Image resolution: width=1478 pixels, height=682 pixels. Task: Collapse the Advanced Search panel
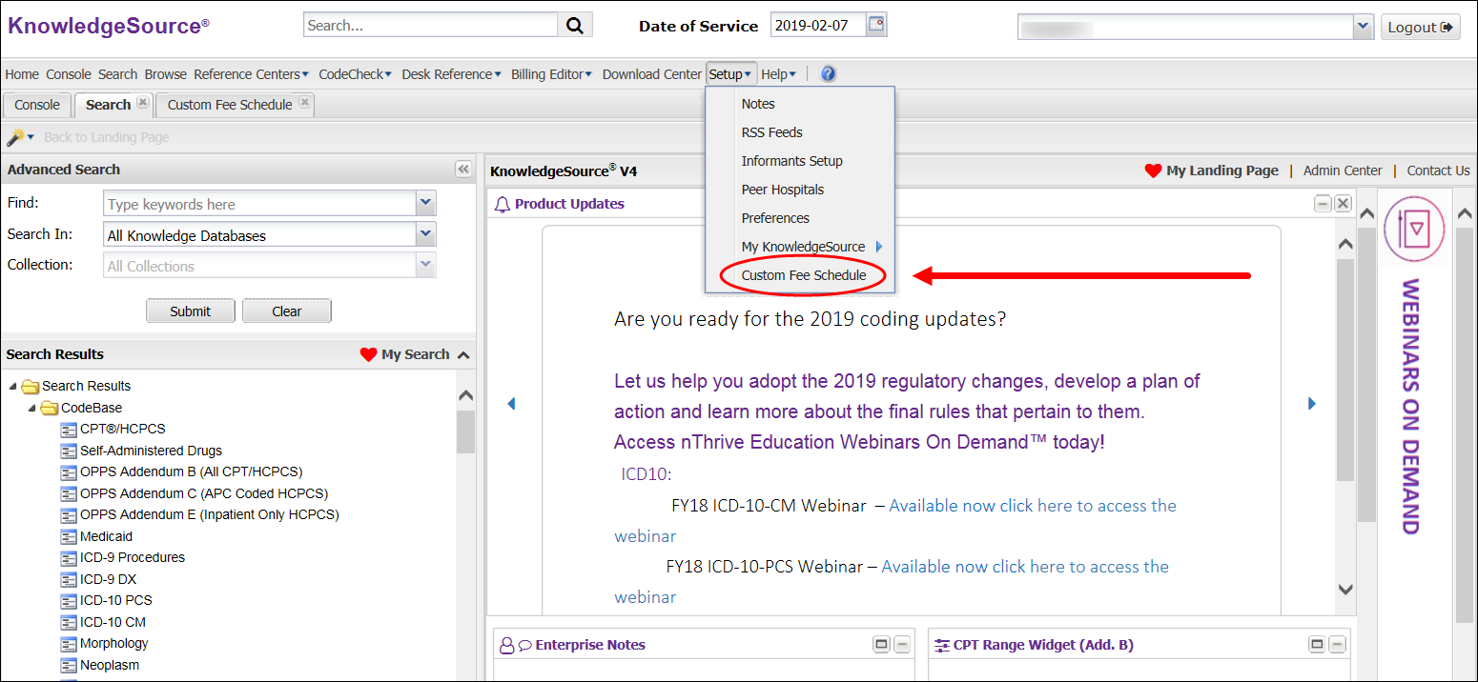point(463,170)
